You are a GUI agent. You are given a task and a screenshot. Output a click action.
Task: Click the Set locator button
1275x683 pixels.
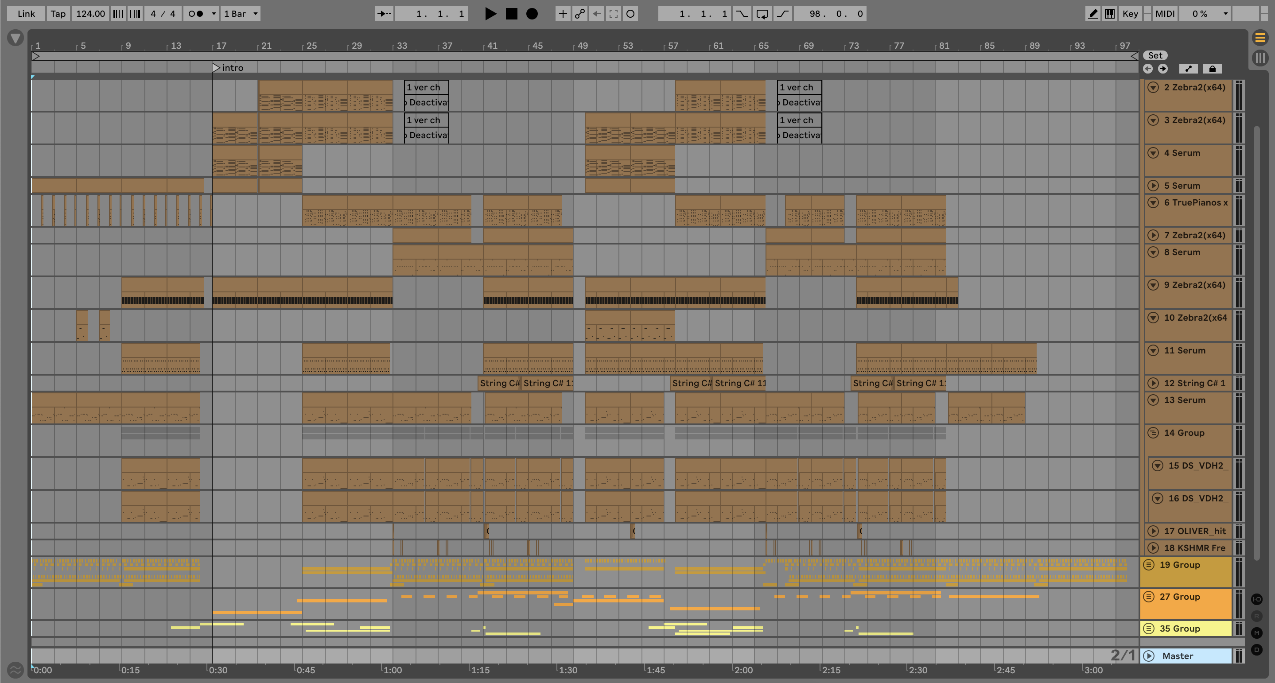(x=1155, y=55)
